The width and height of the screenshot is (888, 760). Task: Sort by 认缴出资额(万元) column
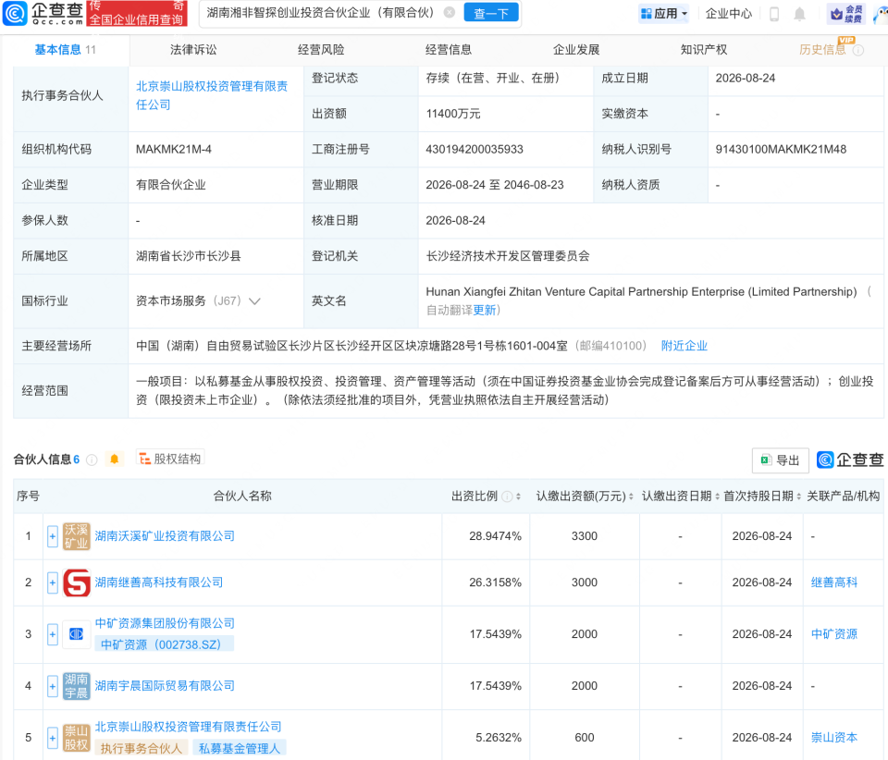pos(631,496)
